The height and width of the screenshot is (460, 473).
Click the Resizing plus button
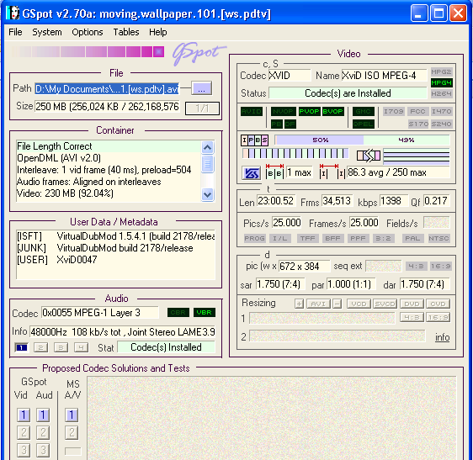(x=299, y=304)
